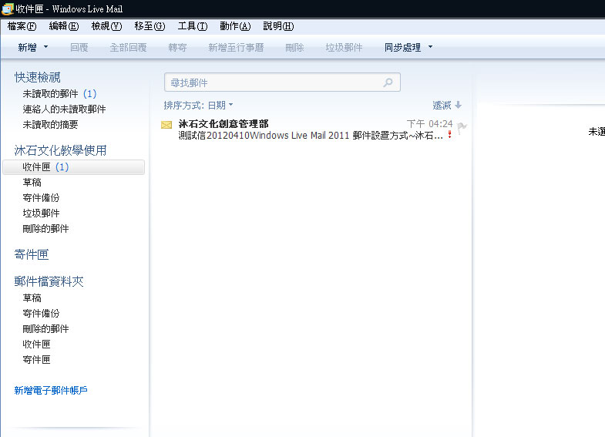Image resolution: width=605 pixels, height=437 pixels.
Task: Open the 說明(H) menu
Action: [x=278, y=26]
